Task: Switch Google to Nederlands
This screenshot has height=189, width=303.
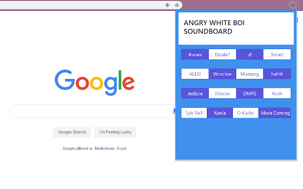Action: pos(105,148)
